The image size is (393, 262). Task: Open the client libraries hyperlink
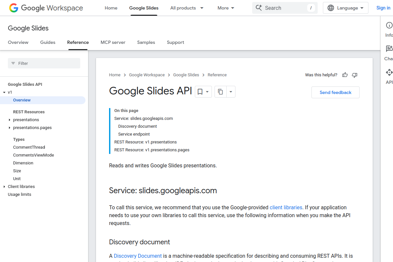(x=286, y=207)
